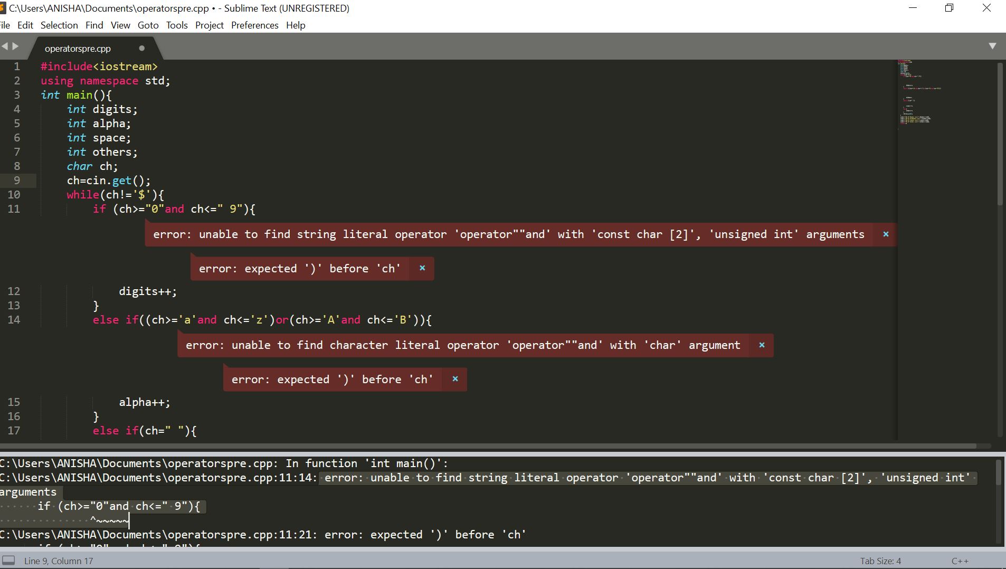Open the Preferences menu

coord(254,25)
